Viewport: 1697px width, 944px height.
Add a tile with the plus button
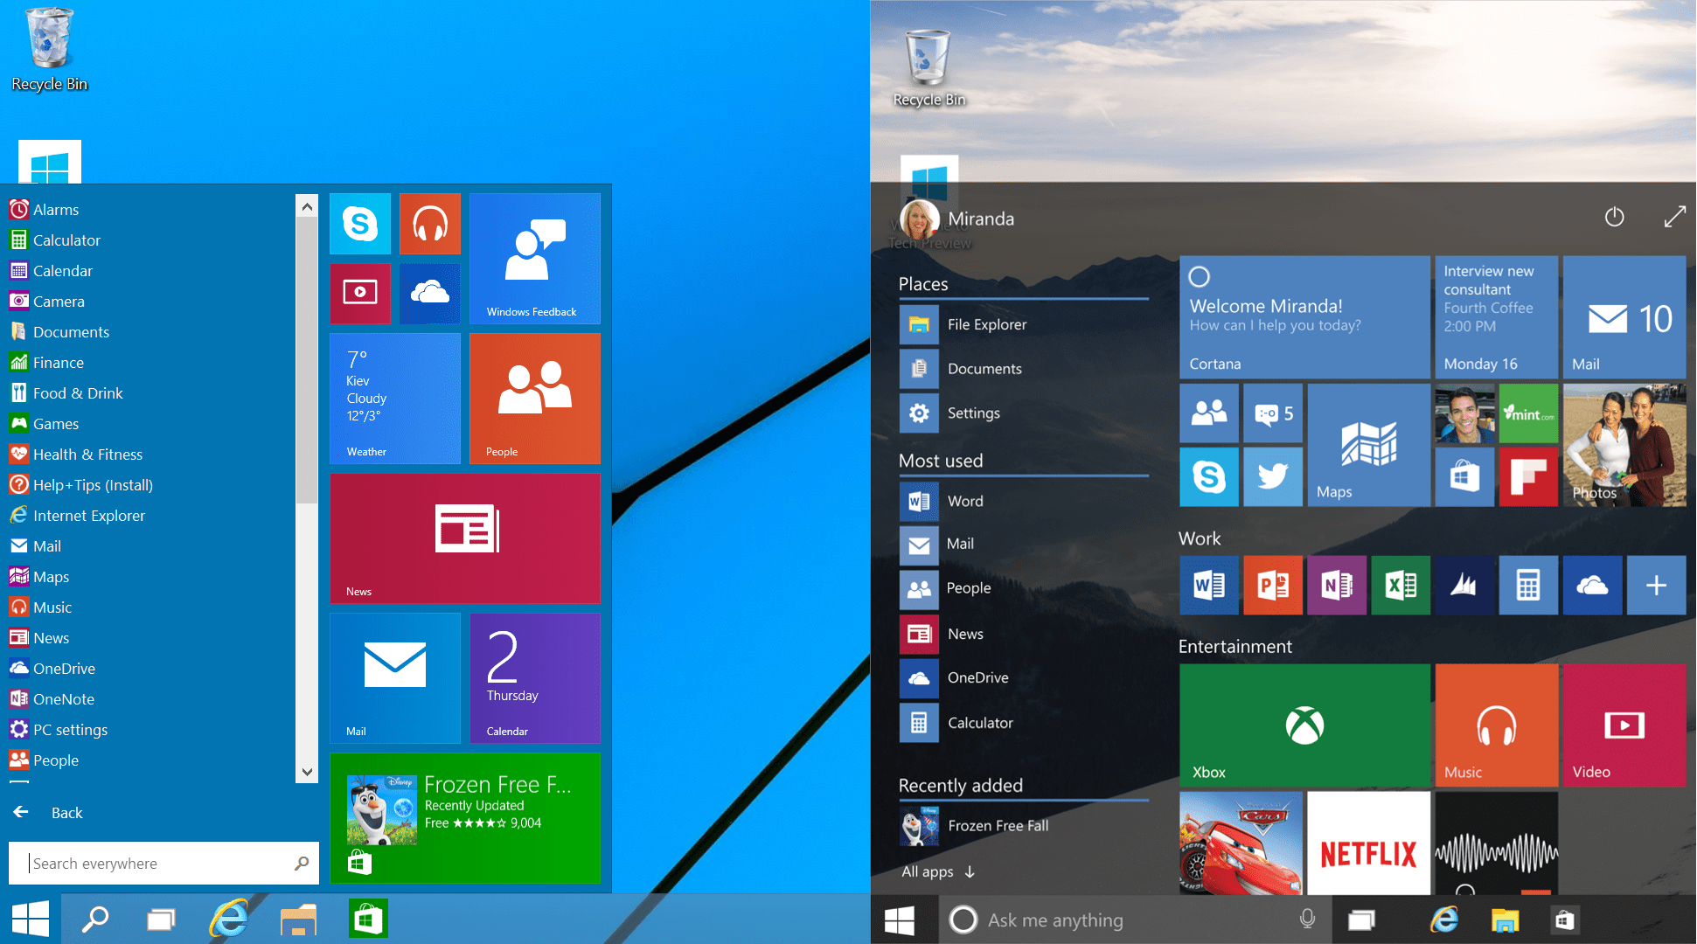click(x=1656, y=585)
